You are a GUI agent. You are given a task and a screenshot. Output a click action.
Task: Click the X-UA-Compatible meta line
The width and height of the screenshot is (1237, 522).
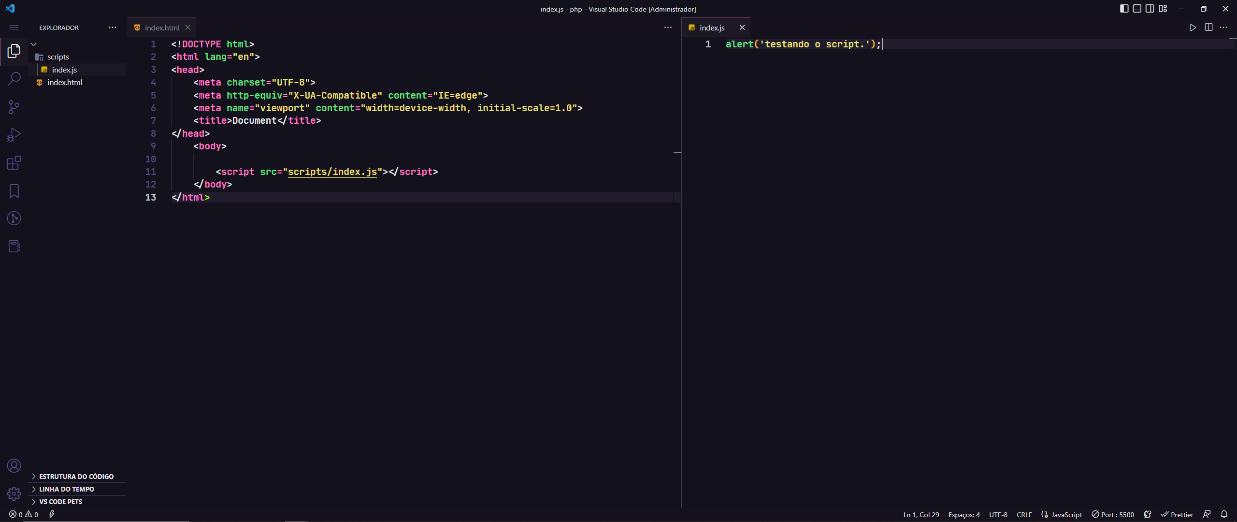(x=341, y=96)
